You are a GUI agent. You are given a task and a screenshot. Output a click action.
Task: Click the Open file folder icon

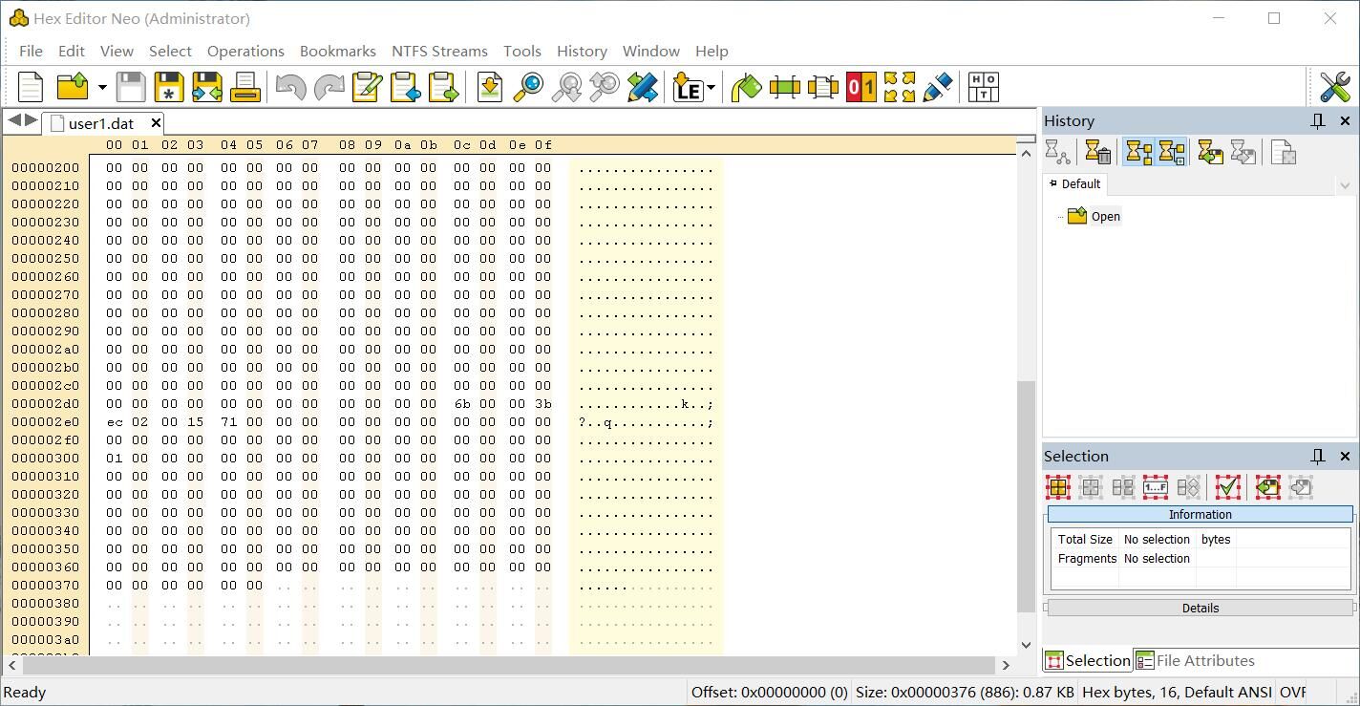point(74,87)
